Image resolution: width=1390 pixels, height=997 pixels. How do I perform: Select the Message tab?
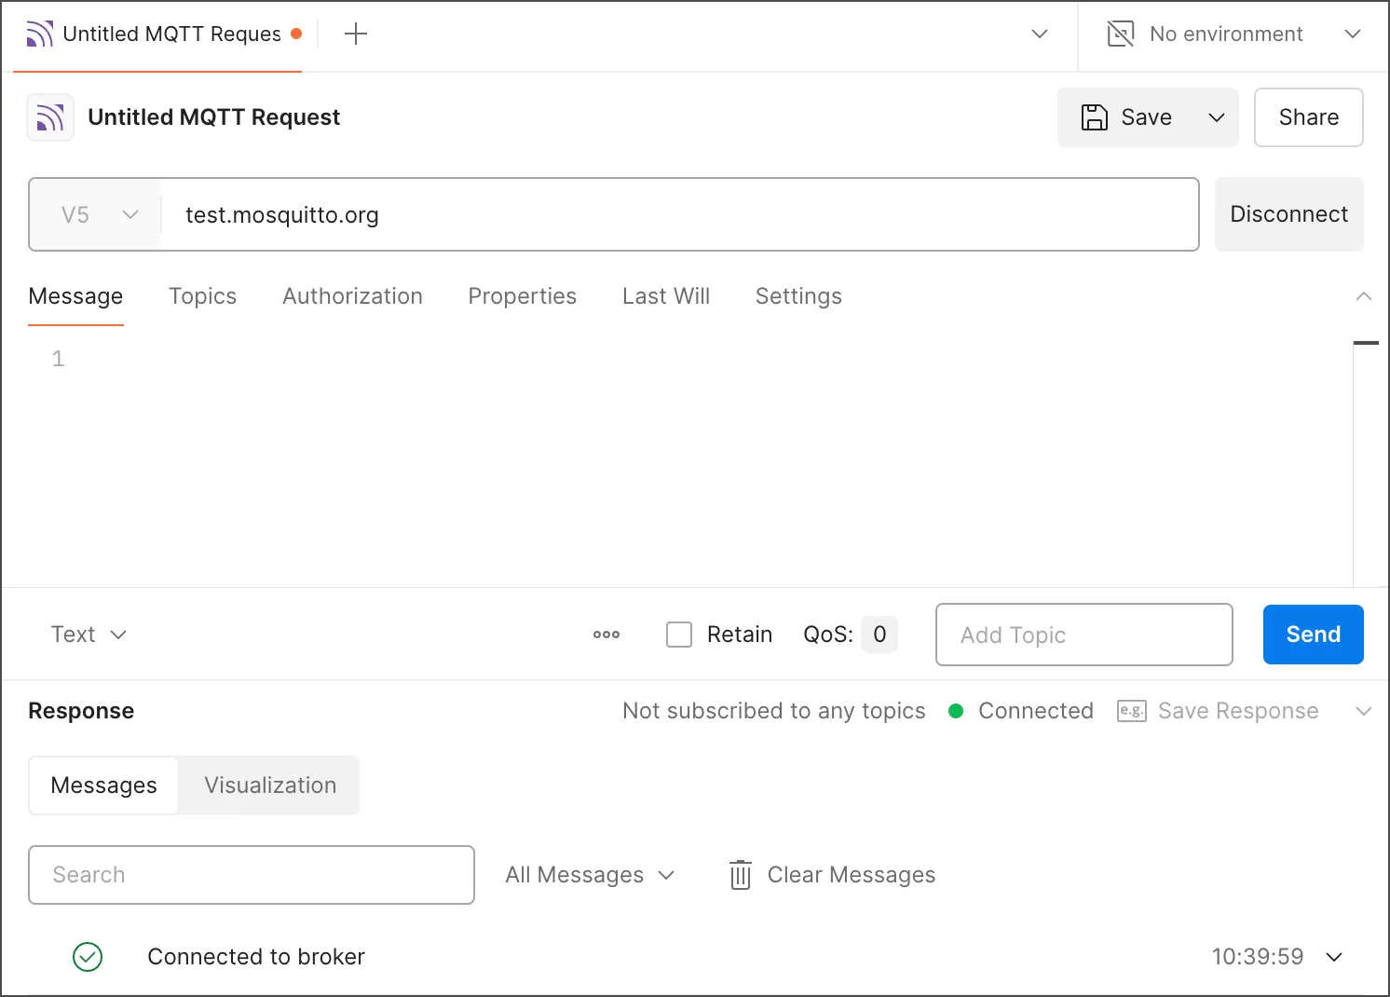(75, 296)
